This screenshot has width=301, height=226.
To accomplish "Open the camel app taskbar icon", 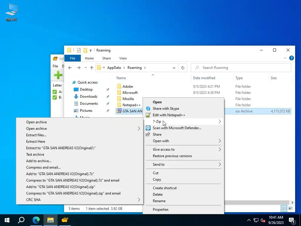I will click(65, 220).
